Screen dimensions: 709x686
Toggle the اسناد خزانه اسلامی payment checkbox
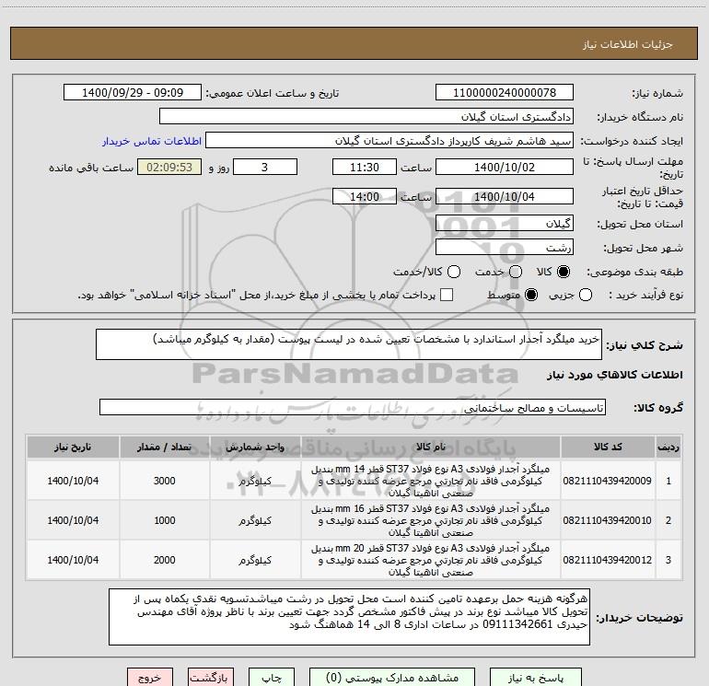(x=447, y=295)
